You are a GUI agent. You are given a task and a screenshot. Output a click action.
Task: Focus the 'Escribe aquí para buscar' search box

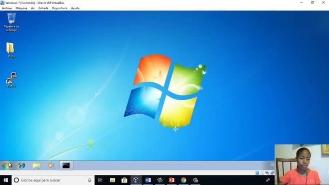[x=53, y=180]
